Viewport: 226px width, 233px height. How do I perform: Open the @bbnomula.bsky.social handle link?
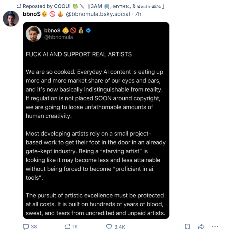coord(98,14)
